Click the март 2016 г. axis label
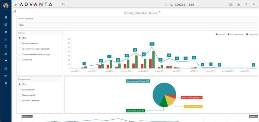This screenshot has height=122, width=259. [x=75, y=71]
